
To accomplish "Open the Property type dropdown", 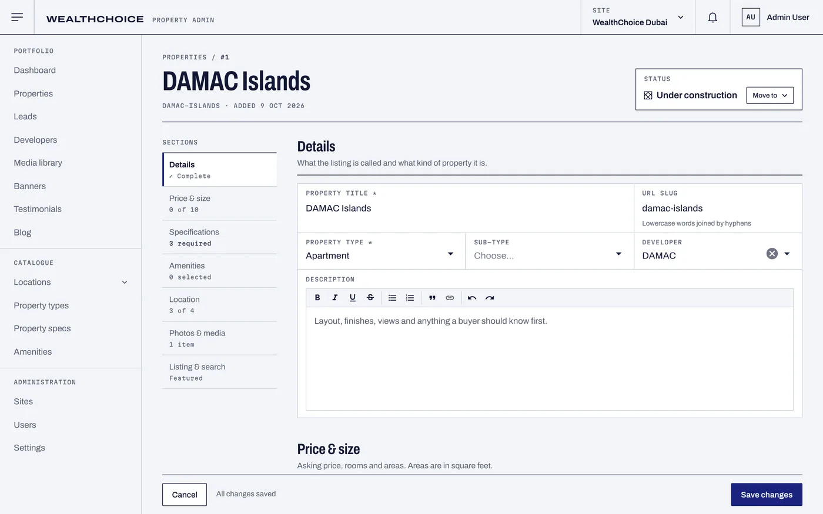I will pos(381,251).
